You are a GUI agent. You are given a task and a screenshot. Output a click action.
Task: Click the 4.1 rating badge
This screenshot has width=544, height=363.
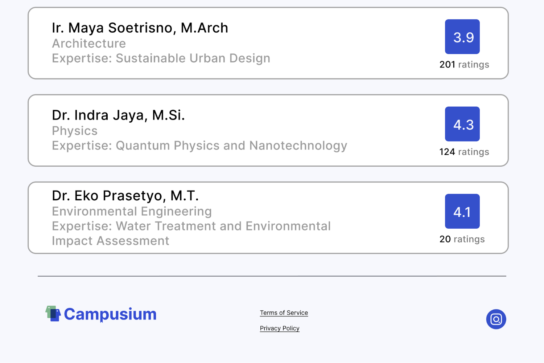(462, 211)
